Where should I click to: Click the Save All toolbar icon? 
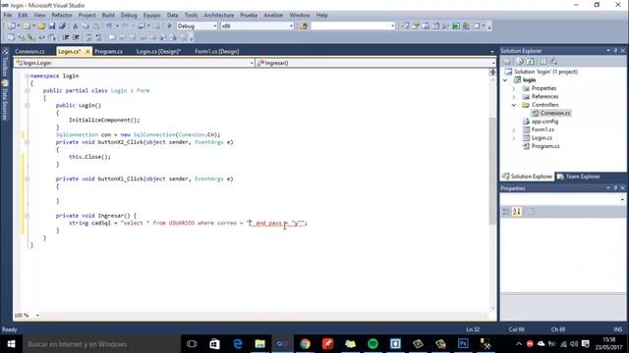tap(62, 26)
